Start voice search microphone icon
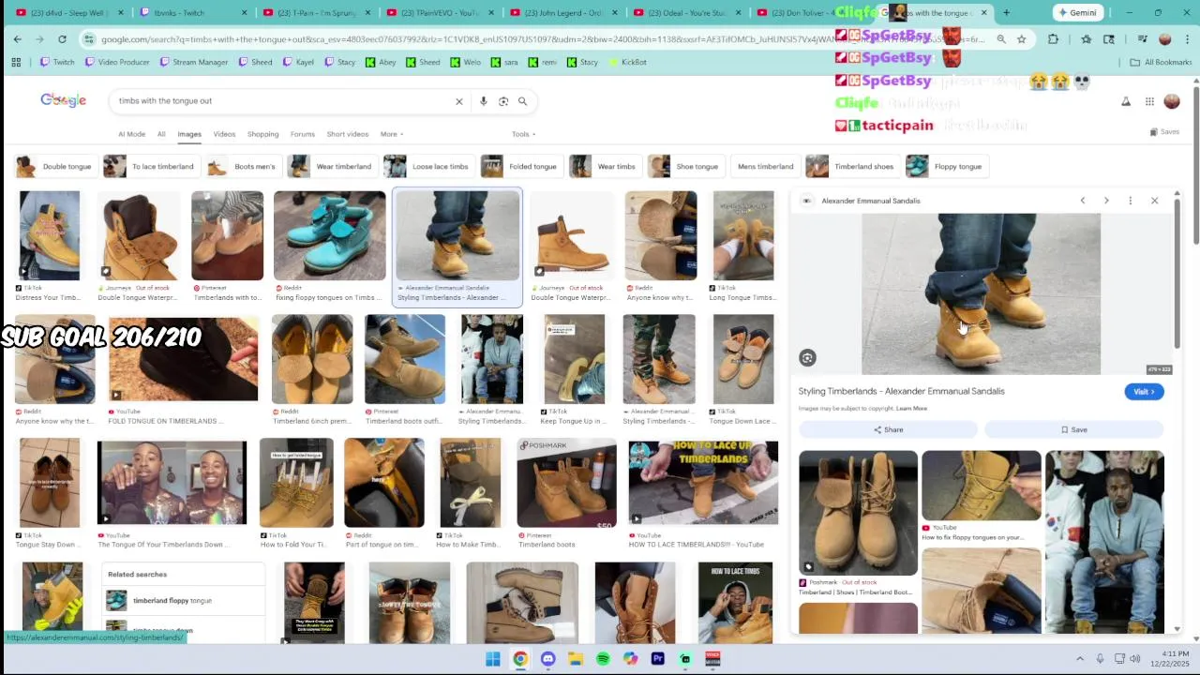 (483, 101)
